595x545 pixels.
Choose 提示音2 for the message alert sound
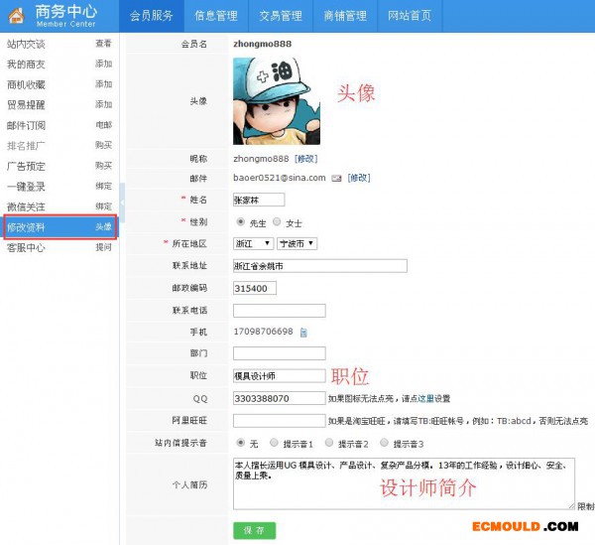pyautogui.click(x=329, y=443)
